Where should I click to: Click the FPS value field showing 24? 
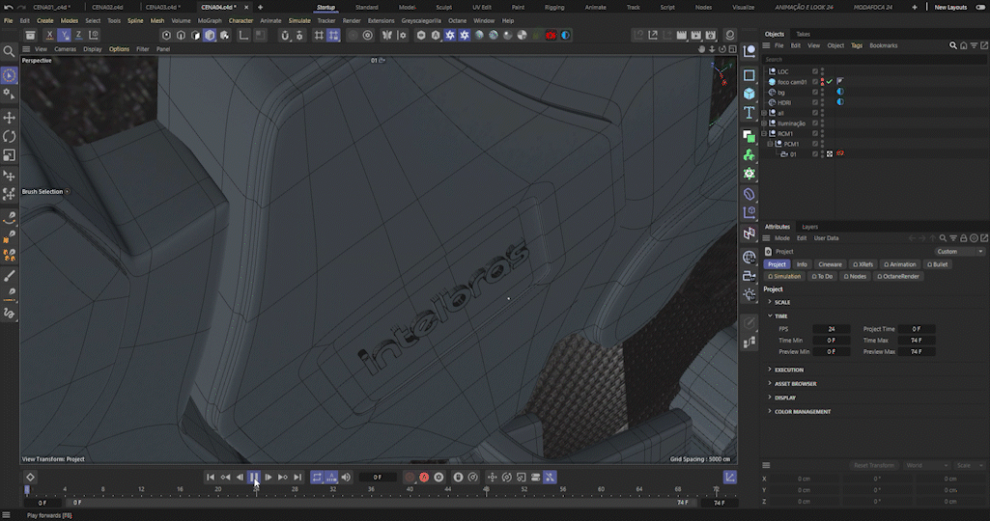[x=832, y=329]
